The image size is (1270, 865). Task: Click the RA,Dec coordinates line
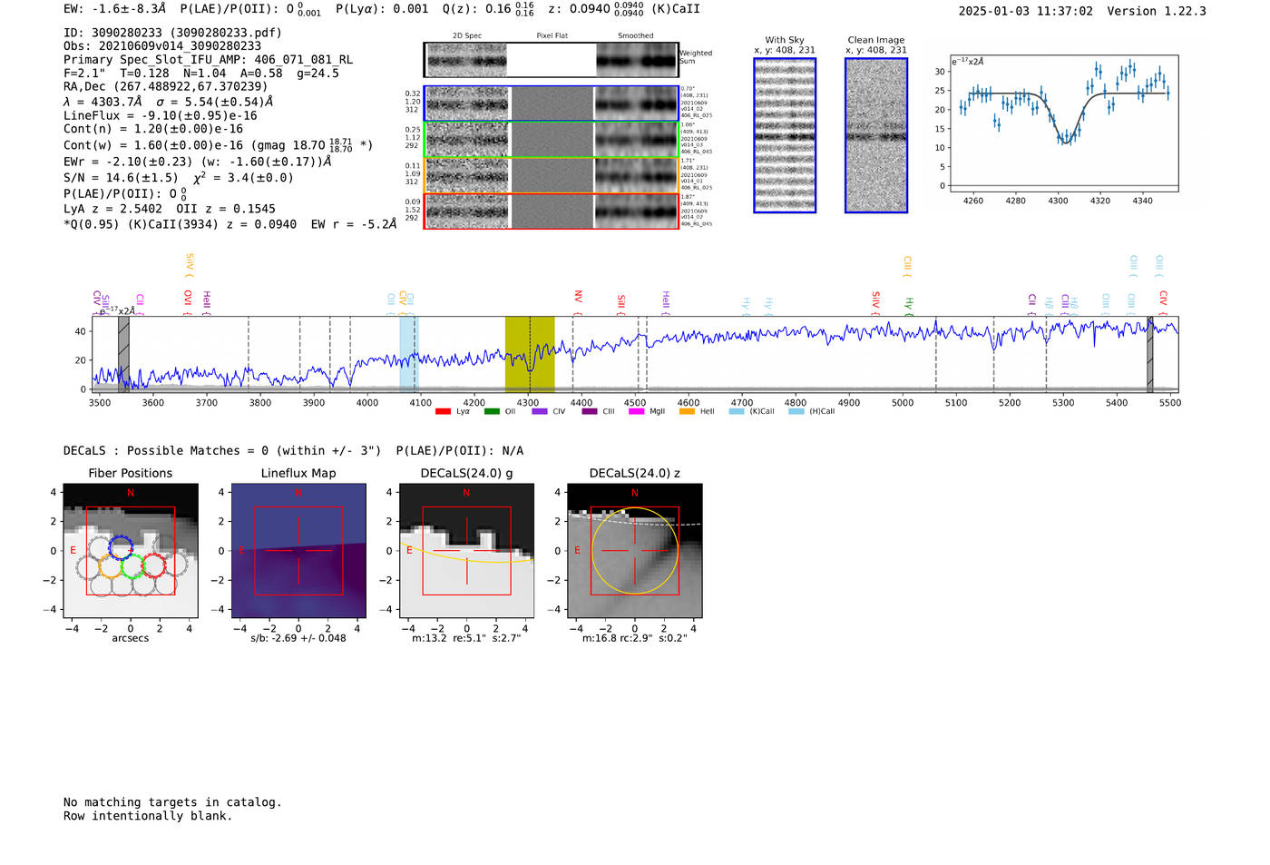(166, 87)
